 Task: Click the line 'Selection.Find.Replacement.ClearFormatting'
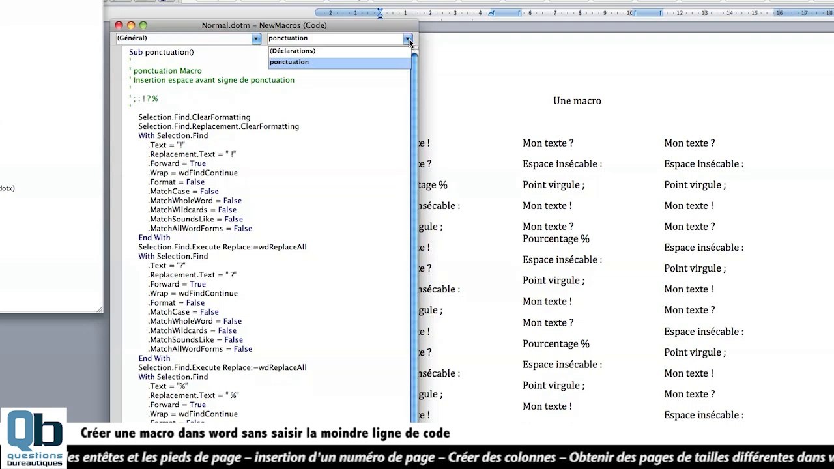click(x=218, y=126)
